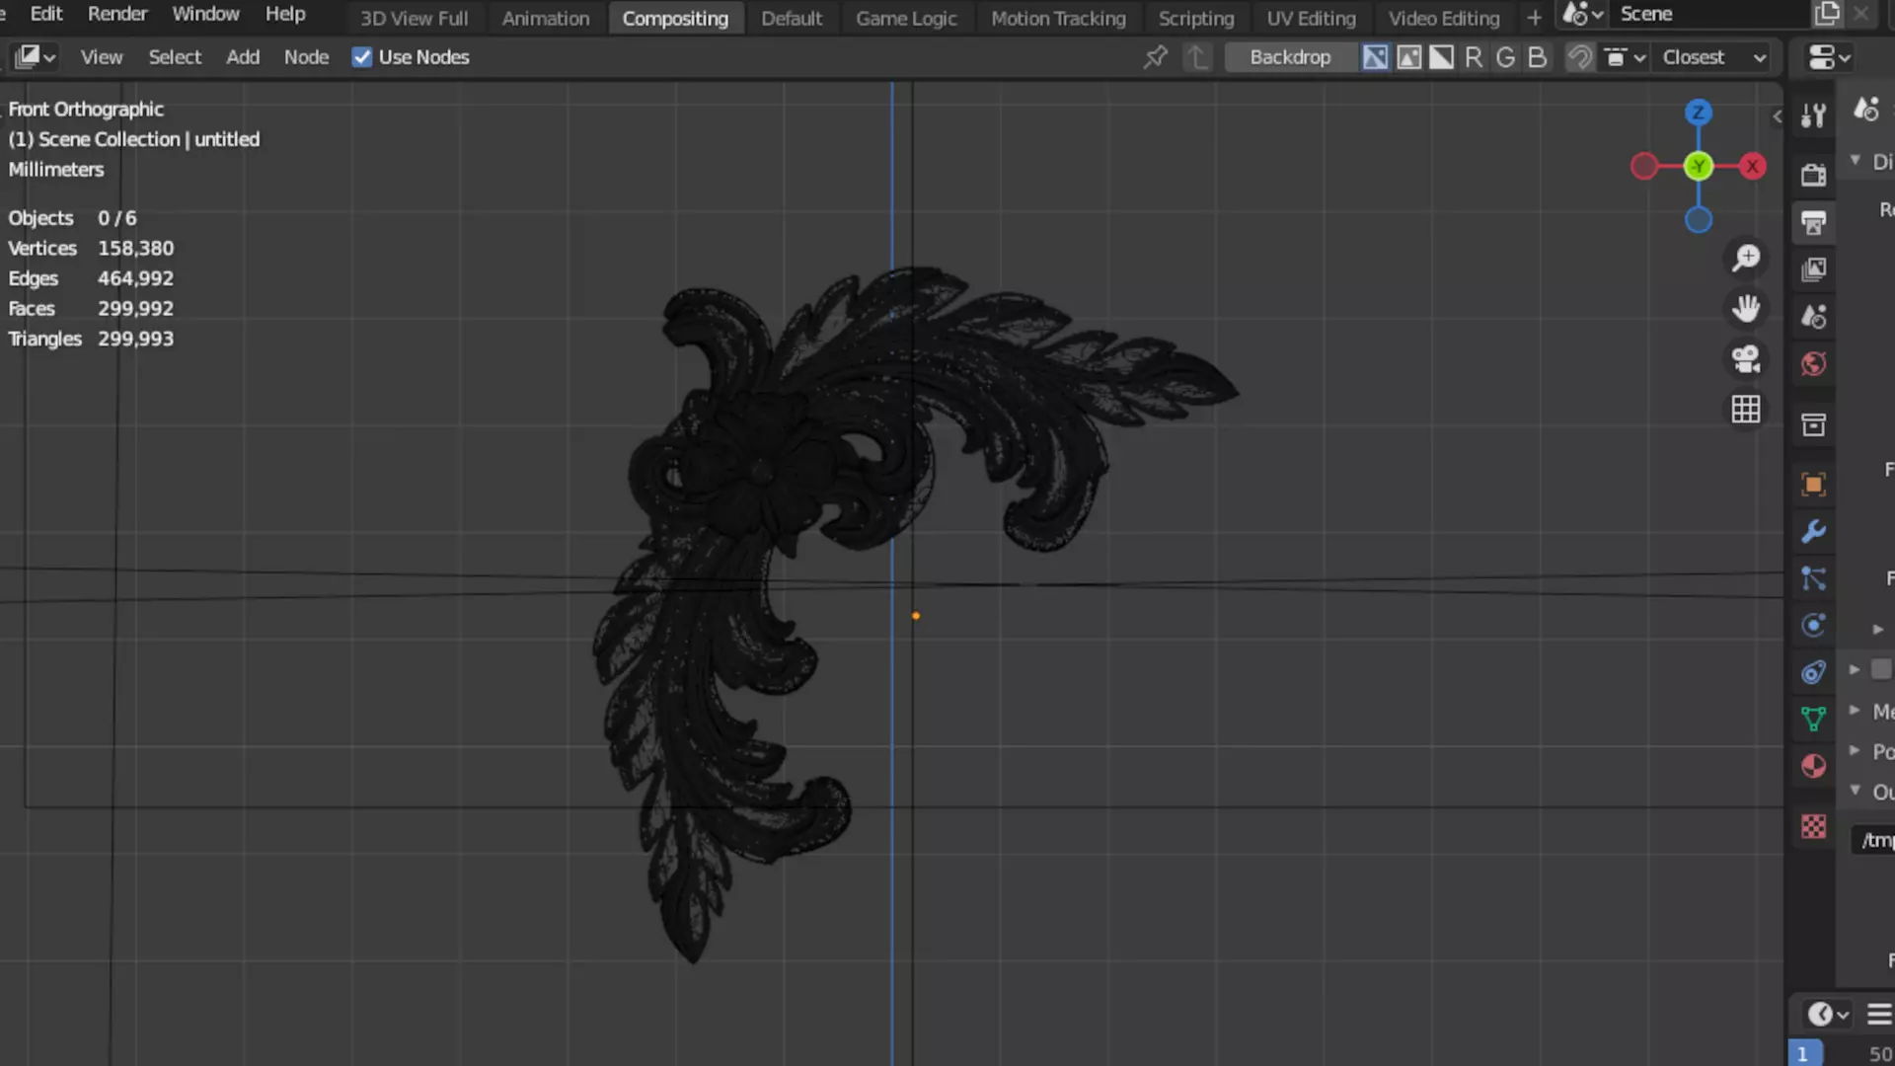
Task: Switch to the Scripting workspace tab
Action: coord(1196,18)
